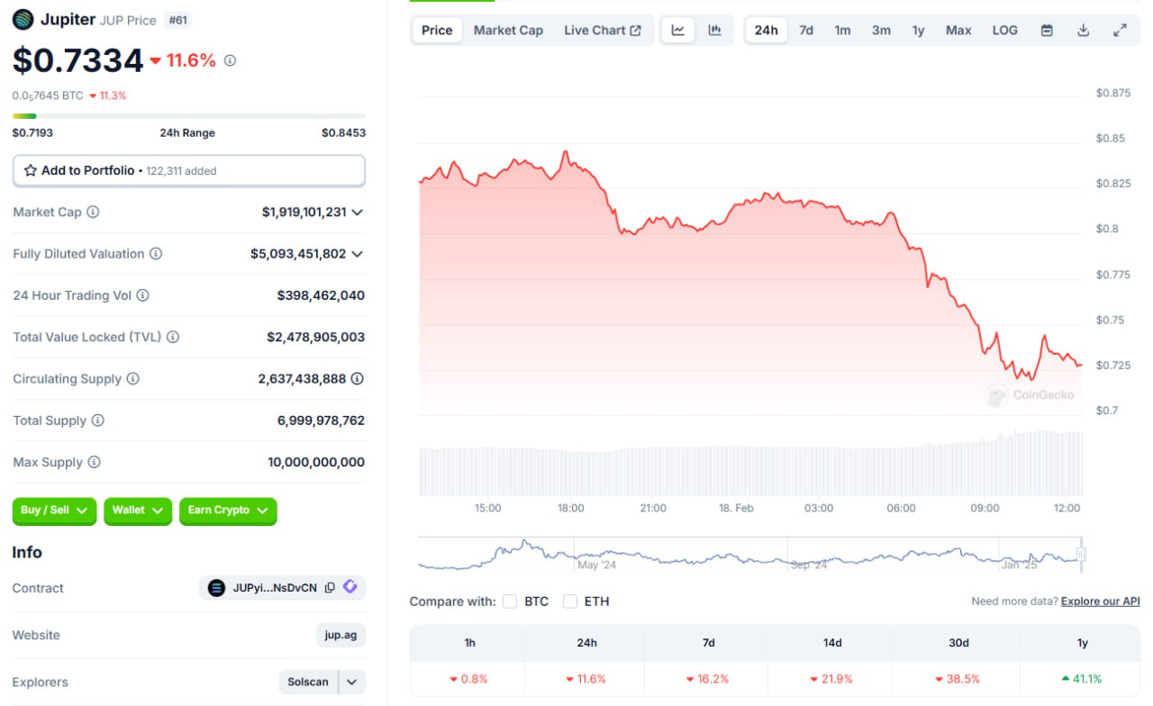
Task: Click the 10,000,000,000 max supply value
Action: tap(316, 462)
